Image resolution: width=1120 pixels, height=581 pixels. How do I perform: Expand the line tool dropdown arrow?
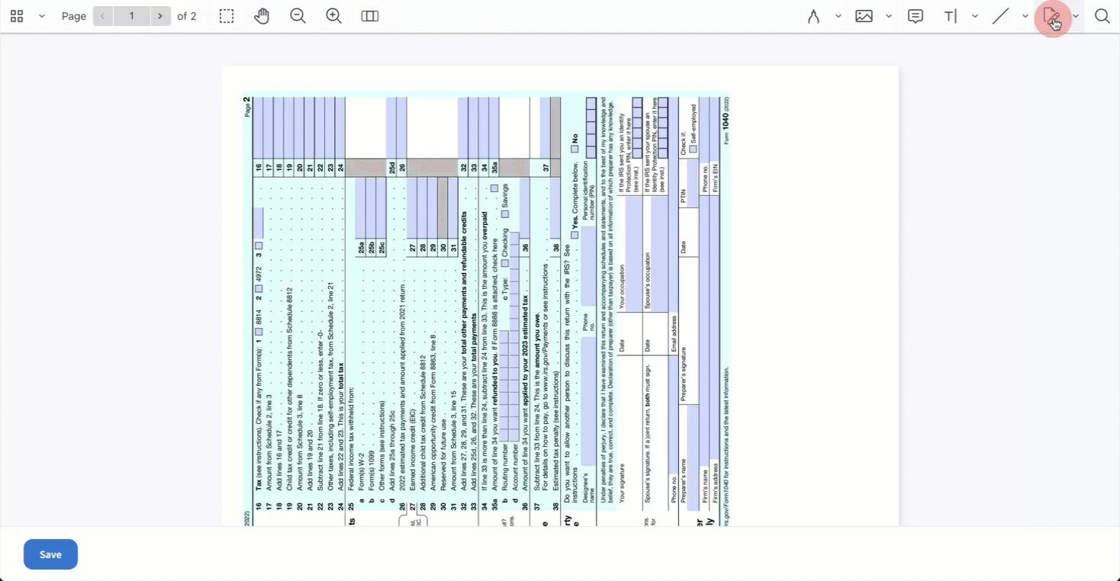pyautogui.click(x=1025, y=16)
